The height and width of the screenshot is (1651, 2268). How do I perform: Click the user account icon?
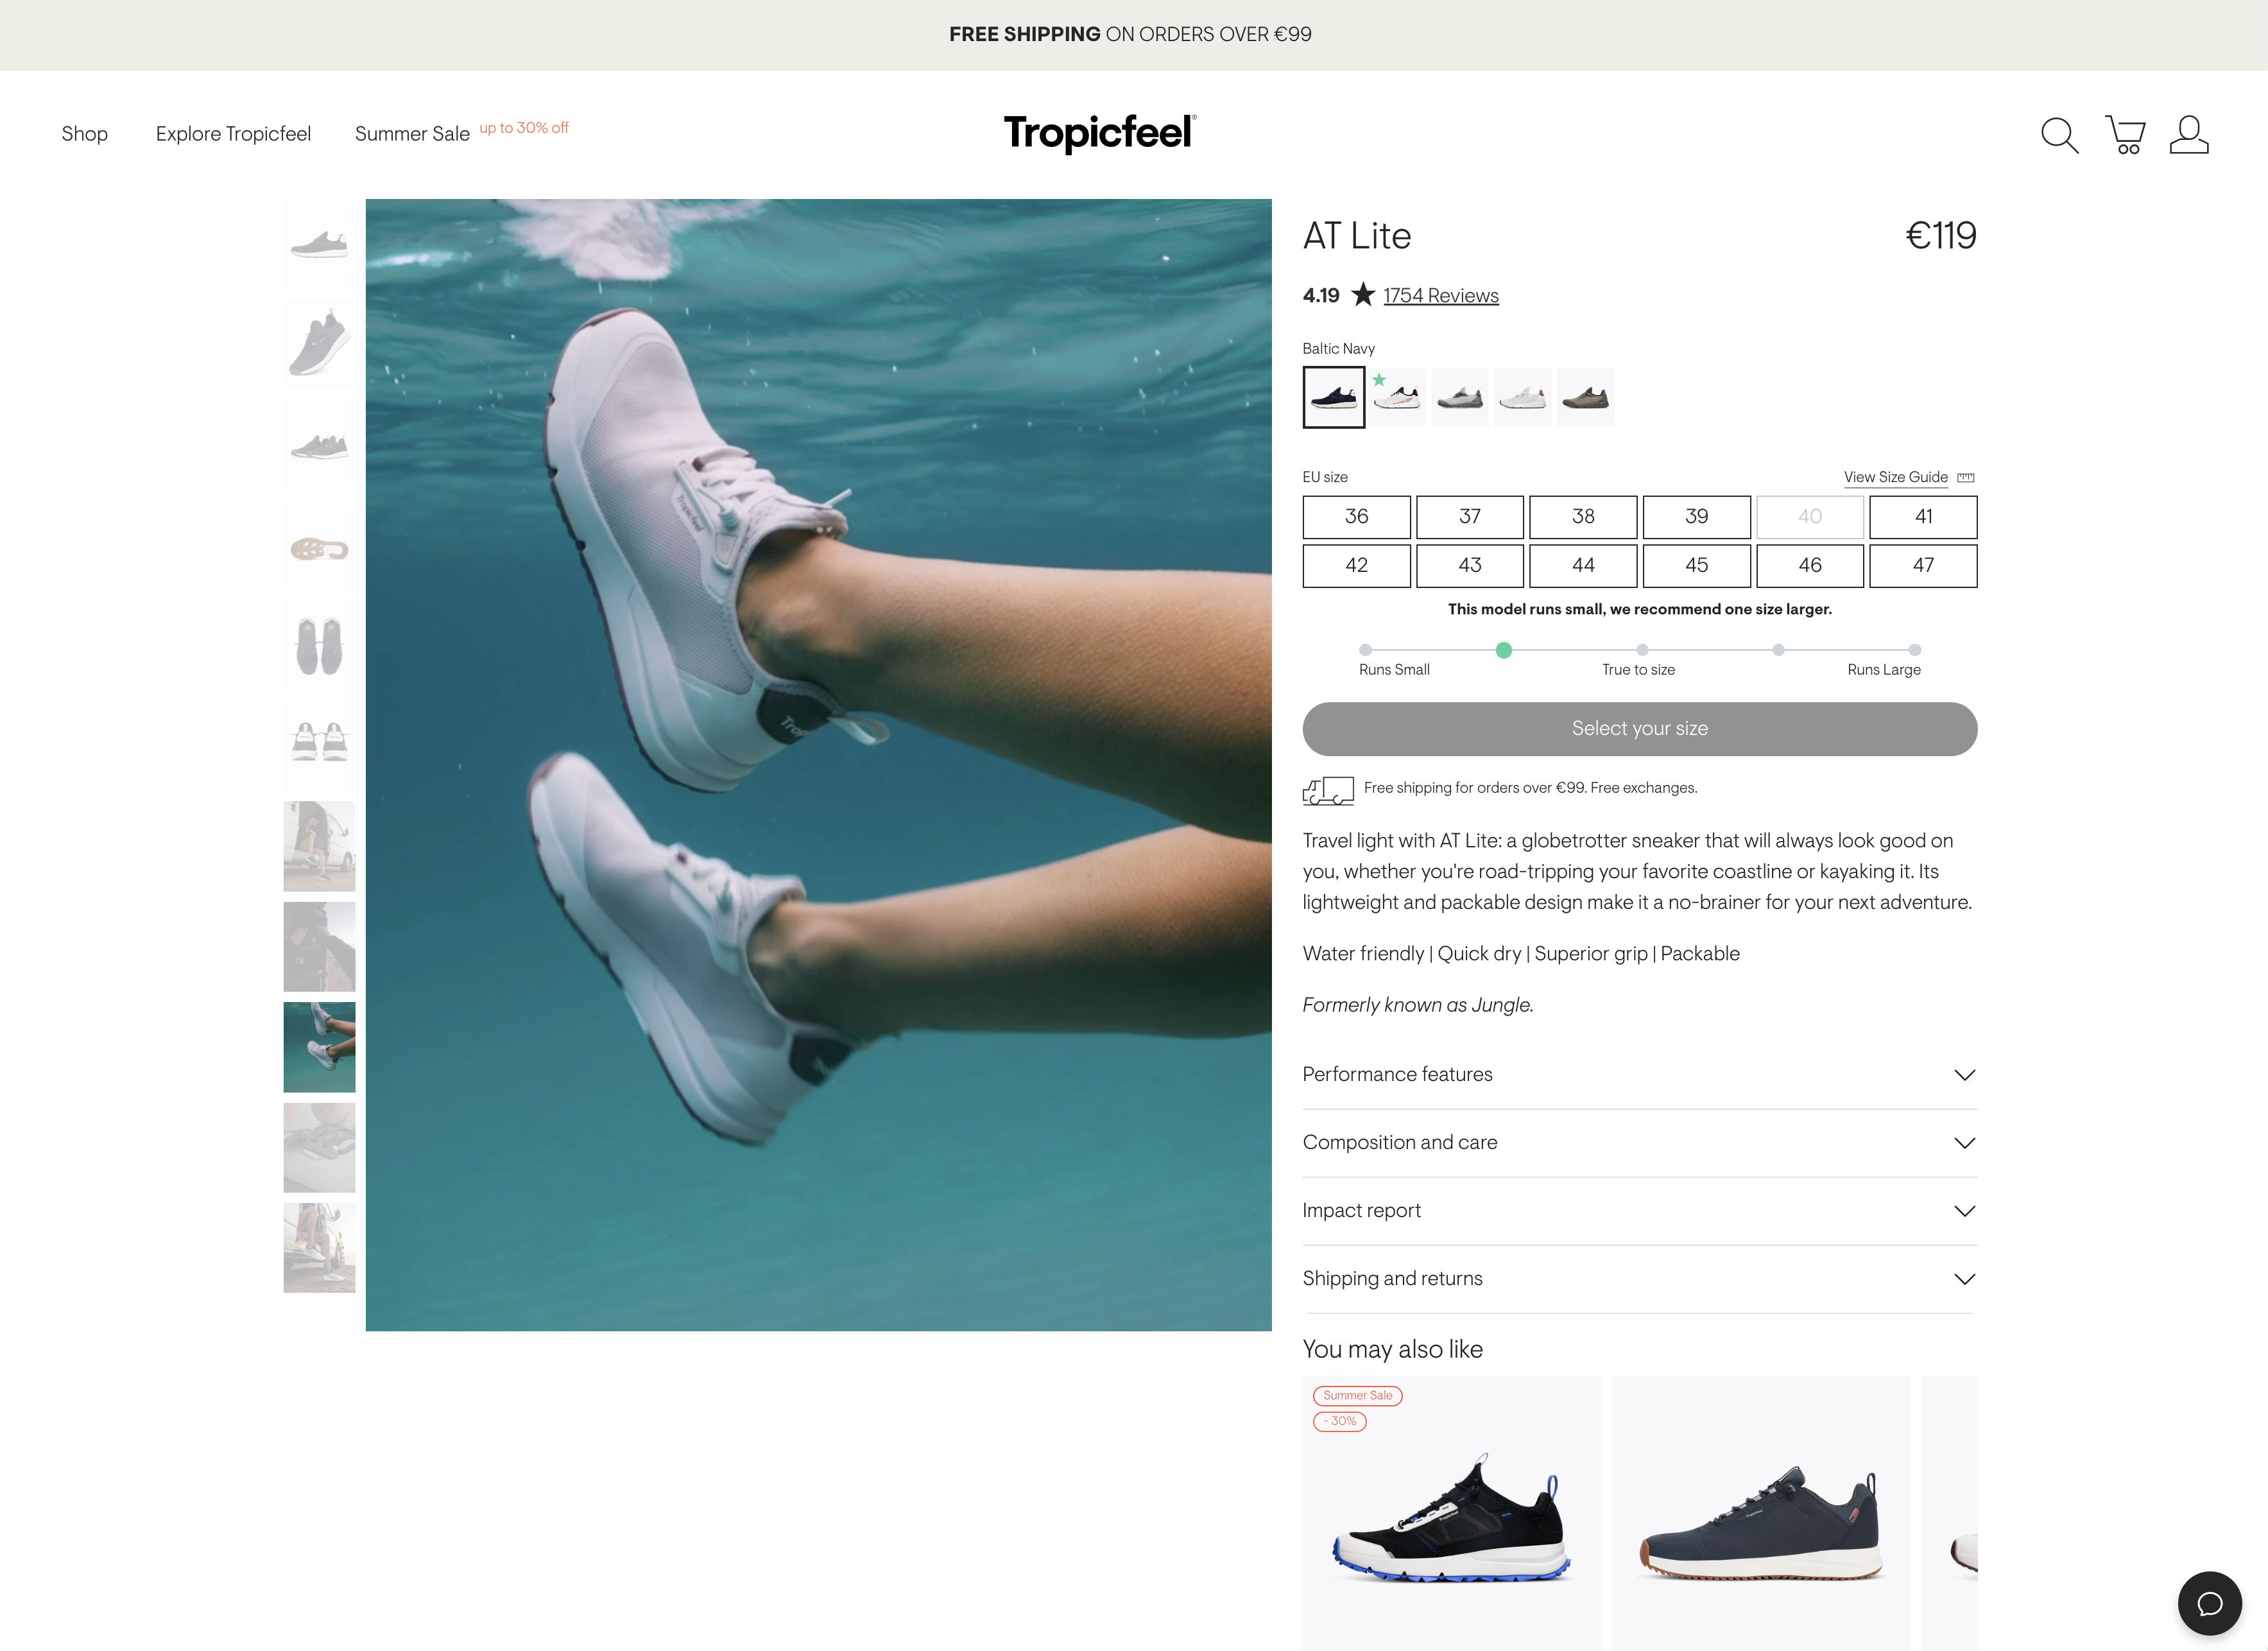[x=2188, y=135]
